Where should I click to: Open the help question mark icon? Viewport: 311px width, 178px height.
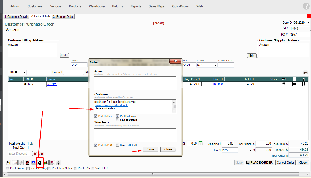tap(306, 6)
